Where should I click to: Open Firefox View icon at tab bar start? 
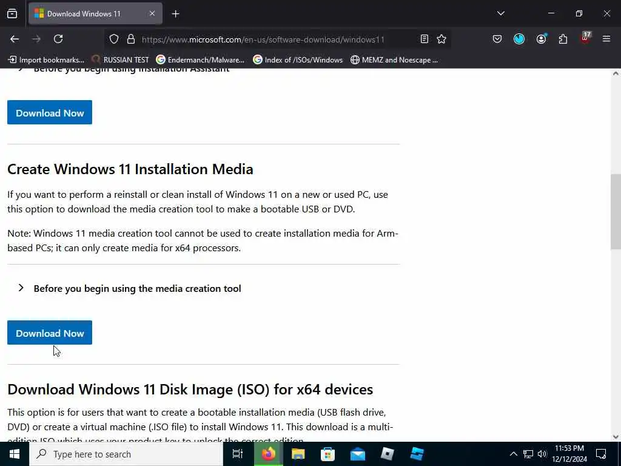(x=12, y=13)
